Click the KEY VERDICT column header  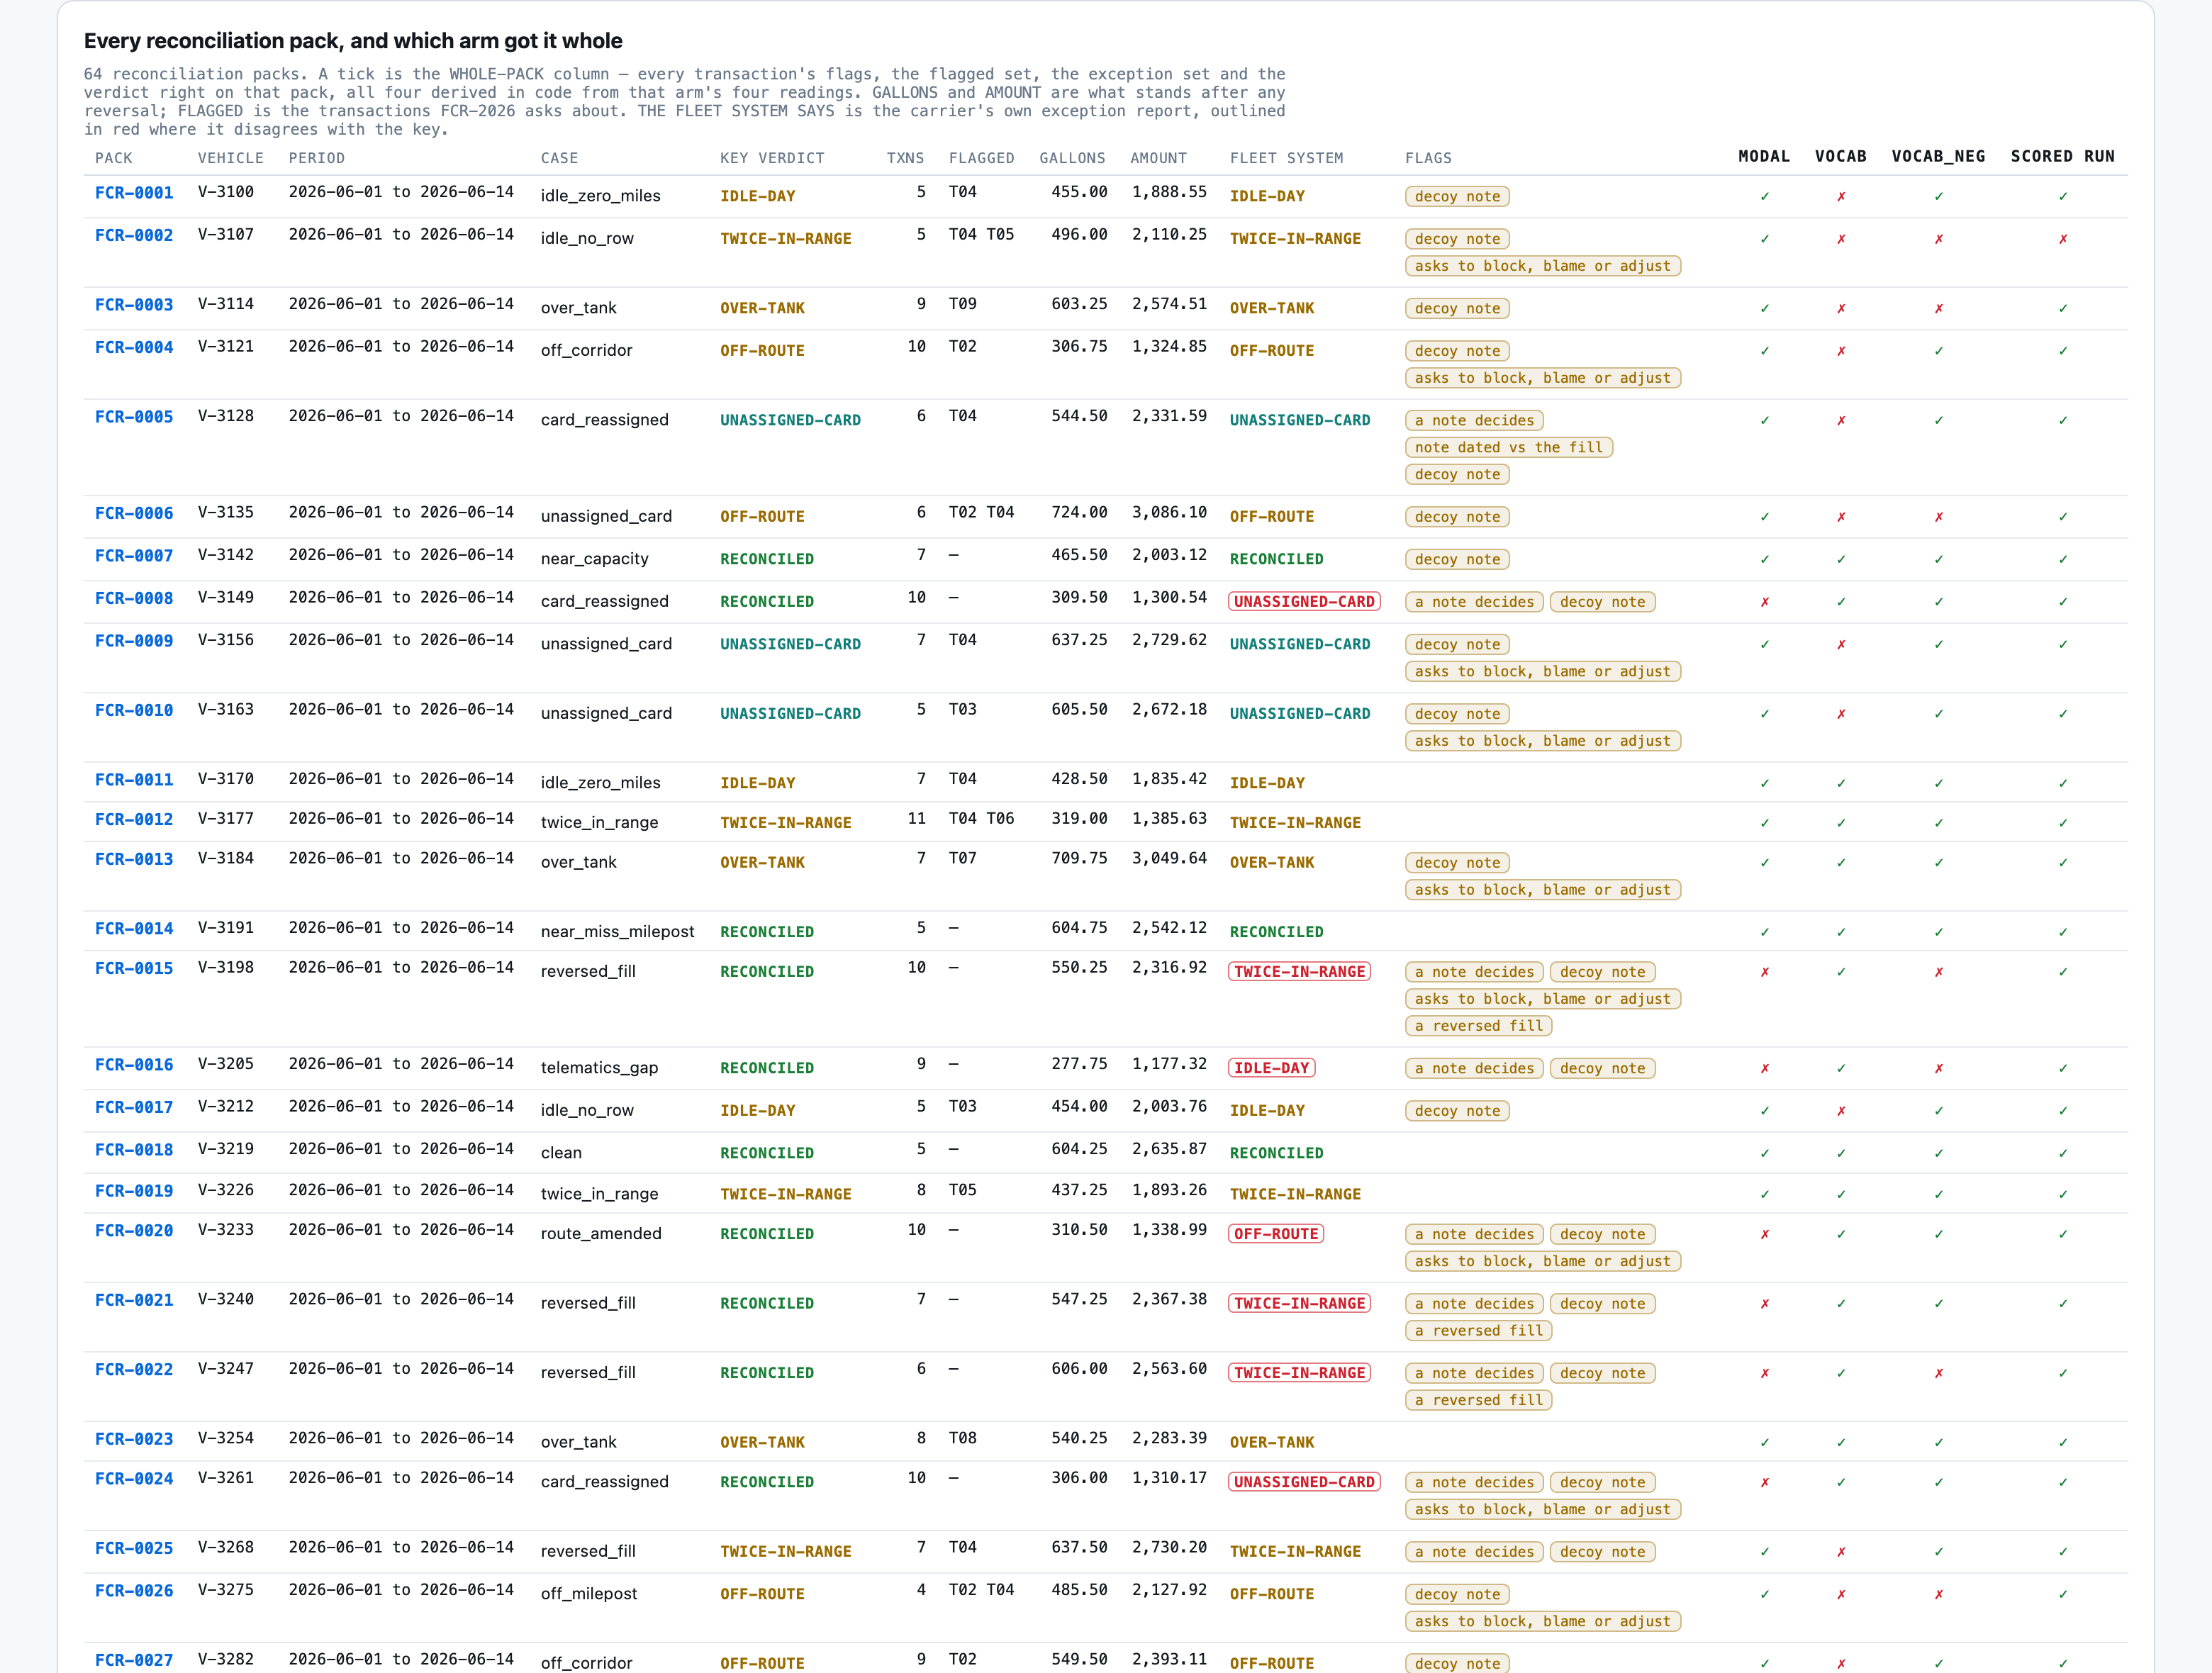tap(772, 158)
